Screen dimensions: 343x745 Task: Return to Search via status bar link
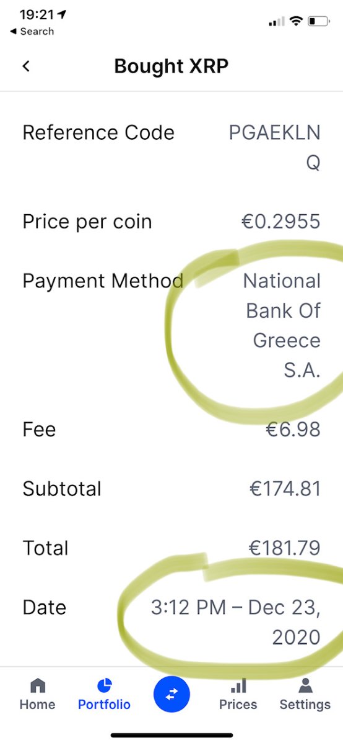click(32, 31)
